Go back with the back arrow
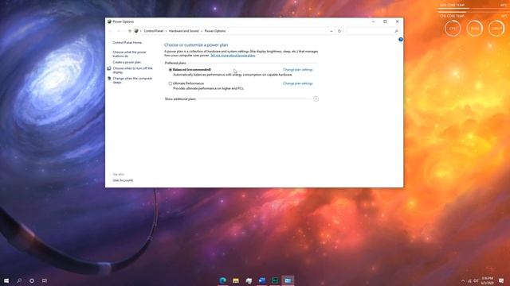 point(110,31)
